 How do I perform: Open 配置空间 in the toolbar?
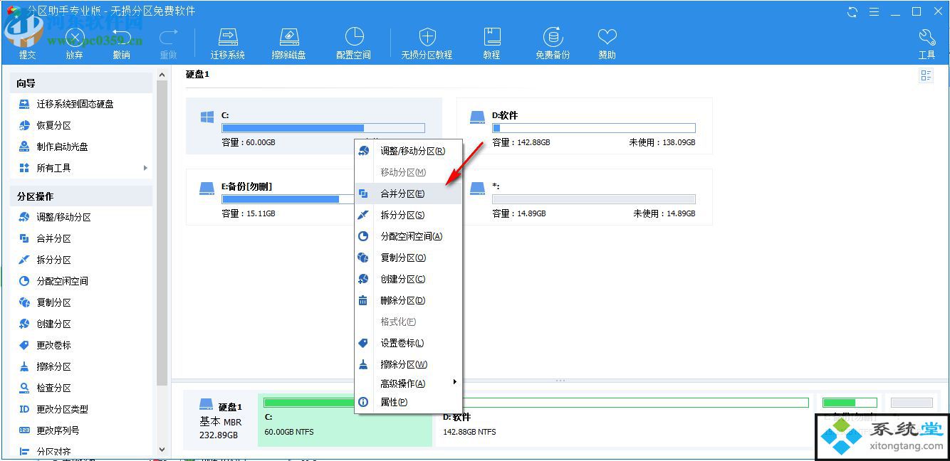pos(354,43)
